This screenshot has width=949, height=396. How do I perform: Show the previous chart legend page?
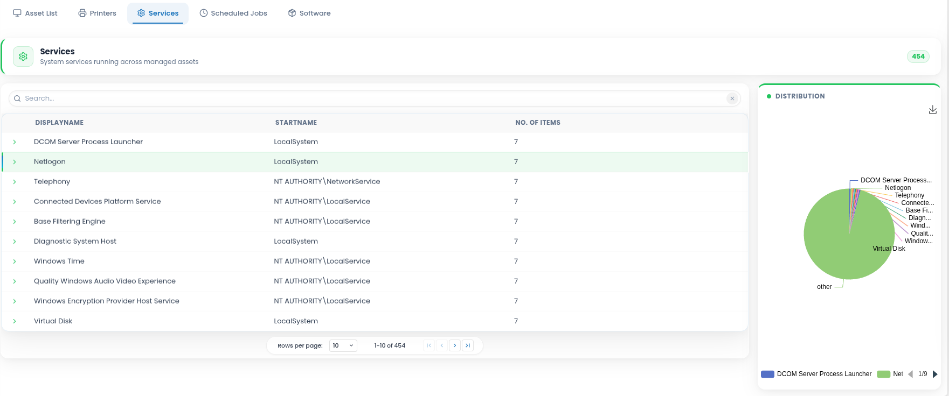coord(910,374)
